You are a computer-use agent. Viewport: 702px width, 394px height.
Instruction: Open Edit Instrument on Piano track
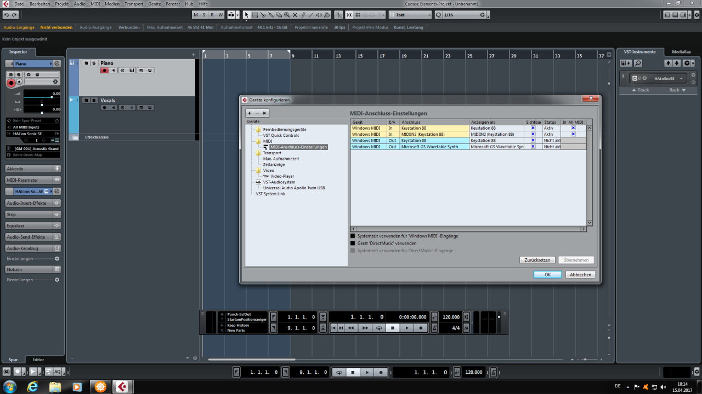pos(132,70)
